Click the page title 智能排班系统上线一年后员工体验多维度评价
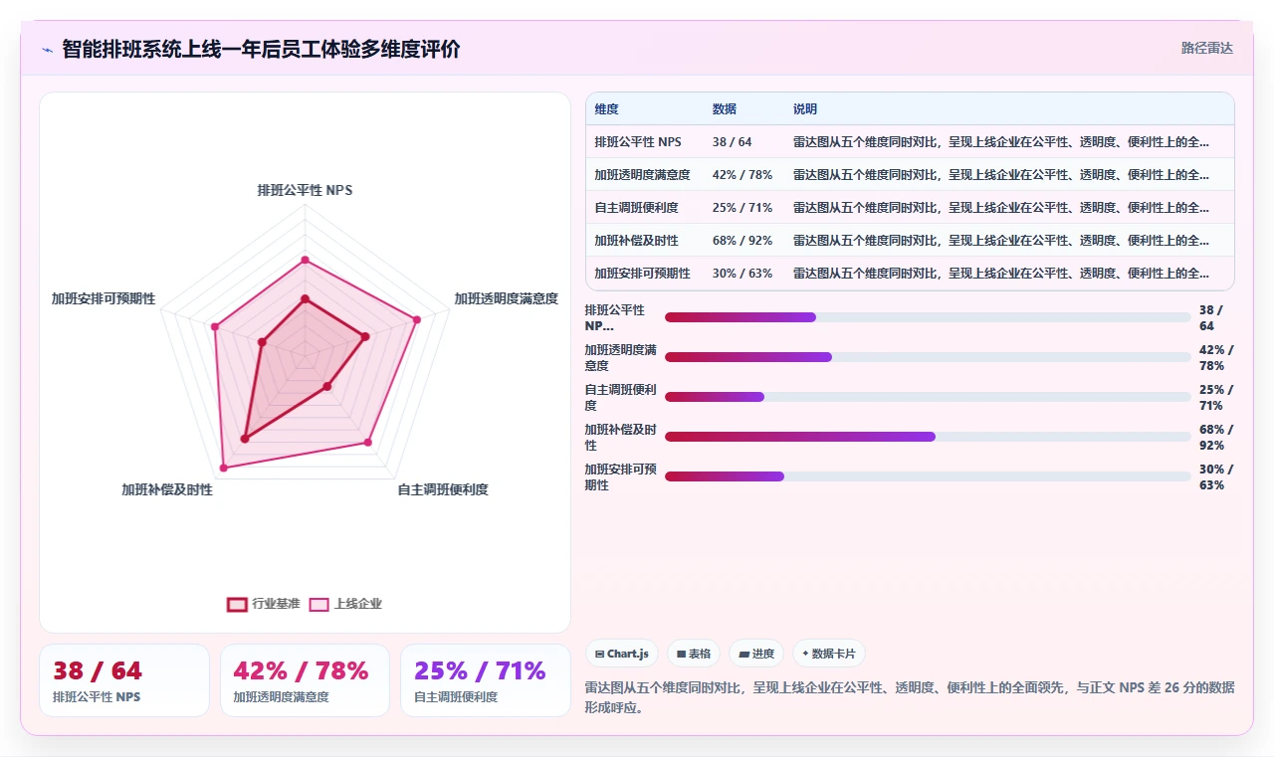The height and width of the screenshot is (757, 1274). pos(261,49)
